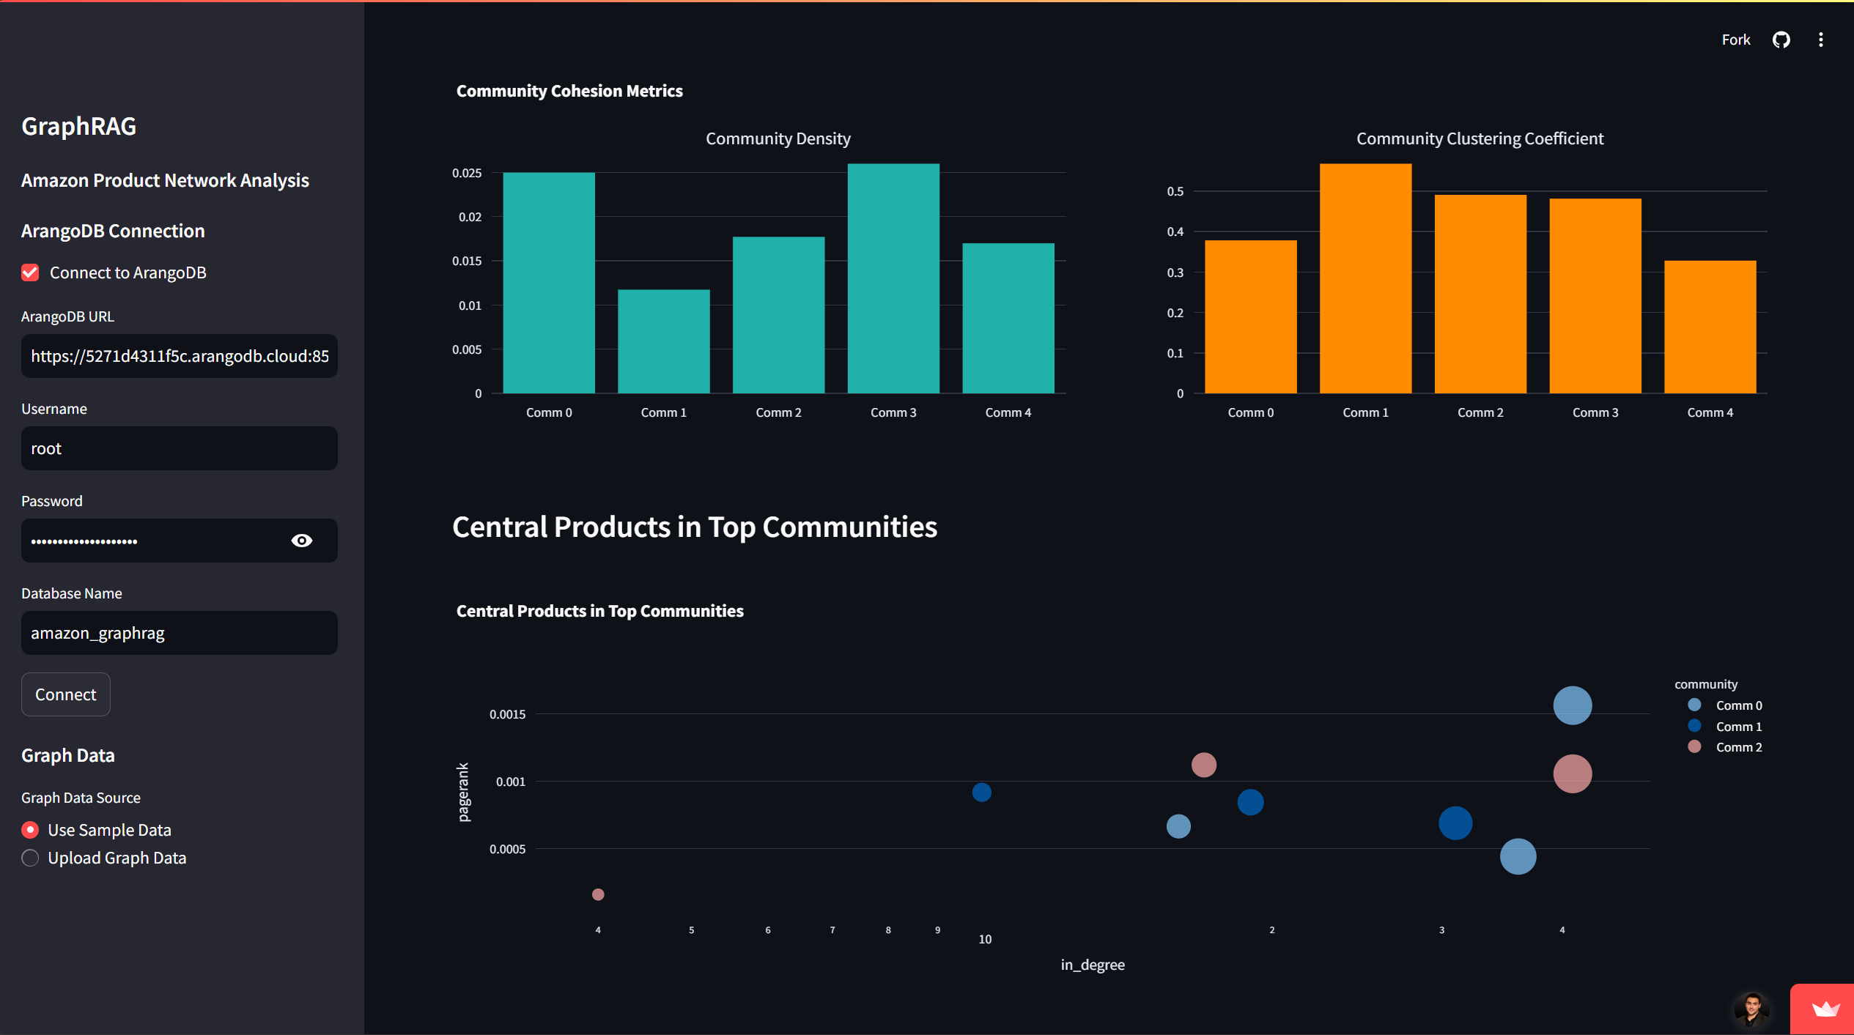Uncheck Connect to ArangoDB checkbox
The width and height of the screenshot is (1854, 1035).
pos(30,272)
